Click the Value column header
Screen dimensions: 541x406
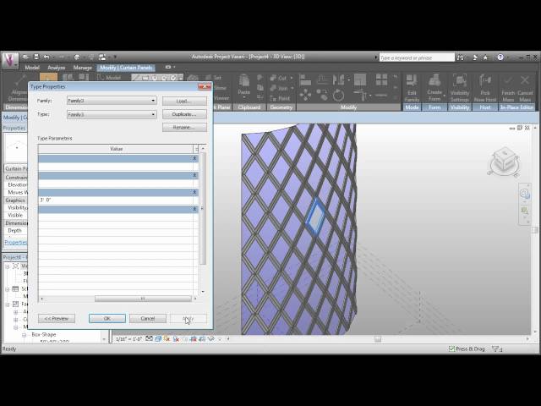(x=117, y=149)
